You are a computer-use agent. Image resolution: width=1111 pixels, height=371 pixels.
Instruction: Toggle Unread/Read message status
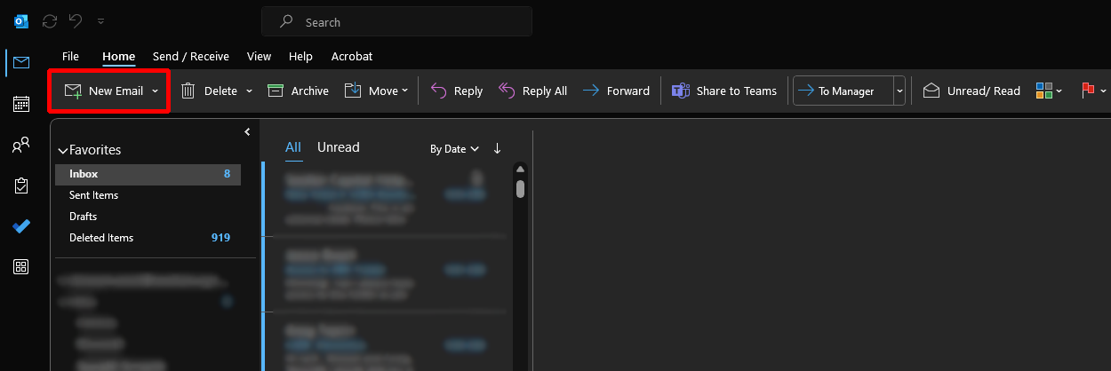pyautogui.click(x=971, y=91)
